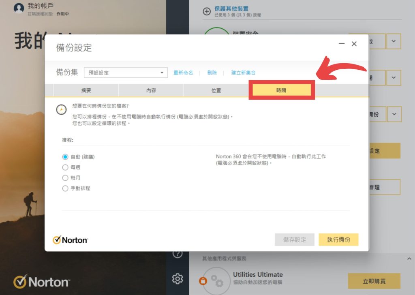Click the 已使用 3 個 (共 3 個) 授權 text
Image resolution: width=415 pixels, height=295 pixels.
click(237, 15)
